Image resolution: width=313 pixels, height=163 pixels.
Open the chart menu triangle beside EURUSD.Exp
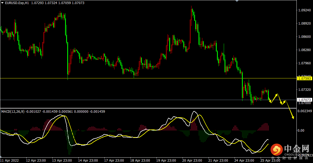pos(2,3)
